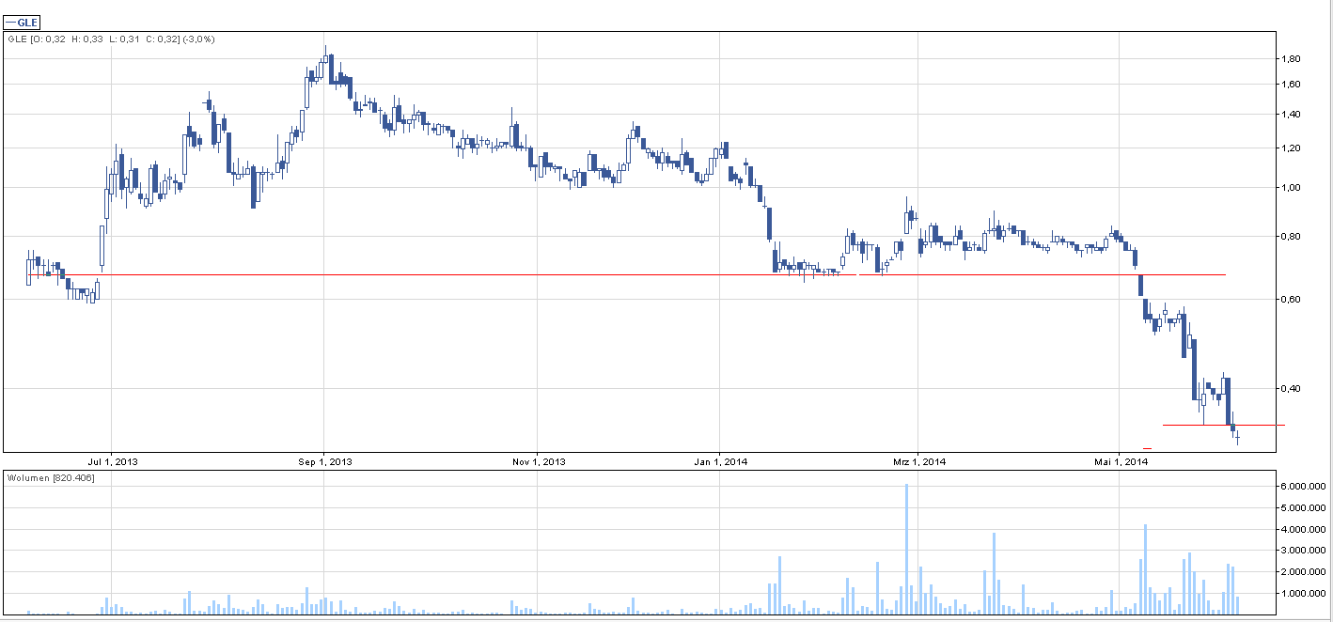1333x622 pixels.
Task: Select the Wolumen panel title label
Action: coord(51,478)
